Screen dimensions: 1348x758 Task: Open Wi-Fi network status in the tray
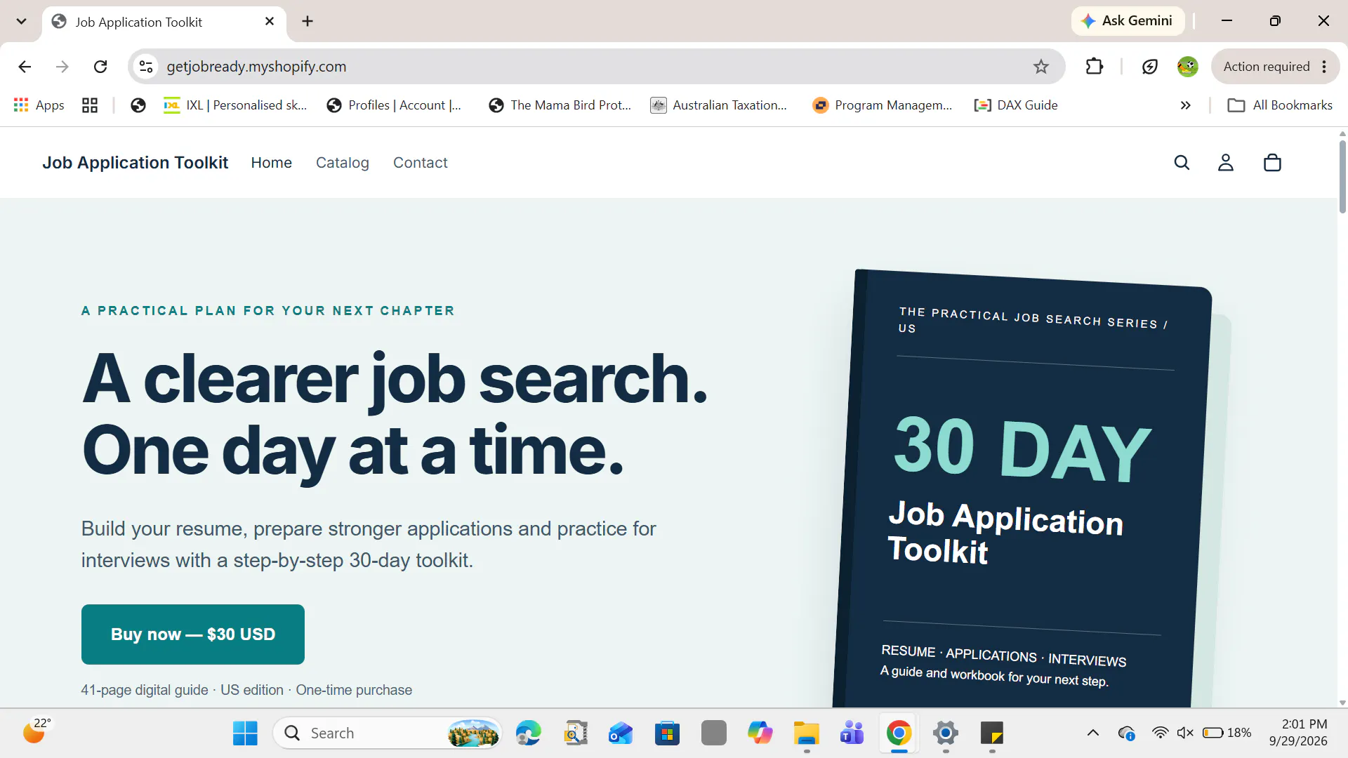coord(1160,733)
